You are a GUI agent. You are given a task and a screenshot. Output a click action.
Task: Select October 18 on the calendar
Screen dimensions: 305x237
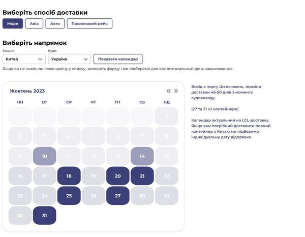(69, 176)
